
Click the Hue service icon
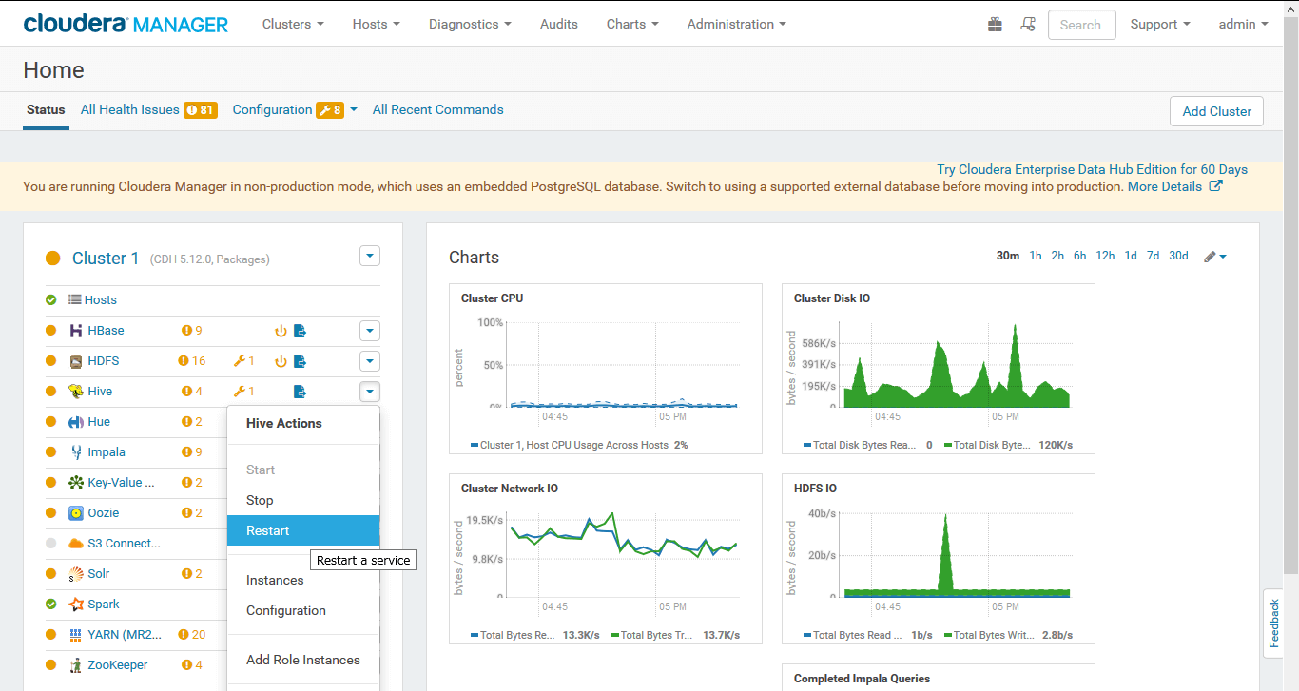(x=76, y=422)
